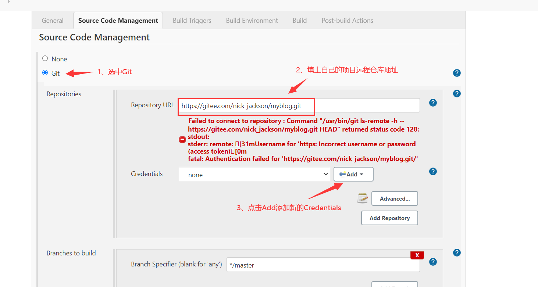Click the Add Repository button
538x287 pixels.
pyautogui.click(x=389, y=218)
